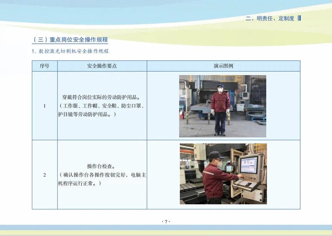332x236 pixels.
Task: Click the line （工作服、工作帽、安全鞋、防尘口罩、
Action: 102,106
